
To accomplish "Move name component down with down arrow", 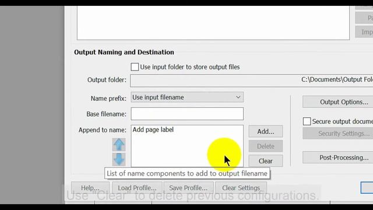I will coord(119,159).
